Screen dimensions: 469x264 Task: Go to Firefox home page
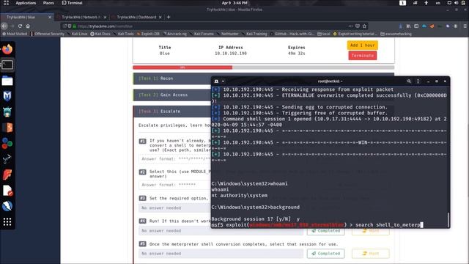point(28,26)
